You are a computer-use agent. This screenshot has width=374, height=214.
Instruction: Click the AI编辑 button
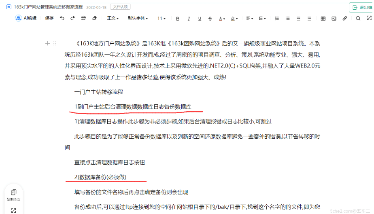(26, 18)
